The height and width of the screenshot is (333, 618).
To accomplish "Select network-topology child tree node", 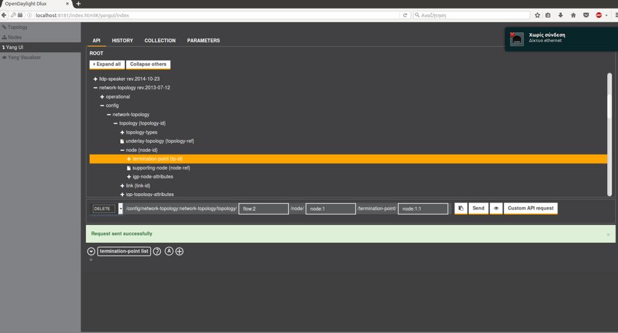I will coord(131,115).
